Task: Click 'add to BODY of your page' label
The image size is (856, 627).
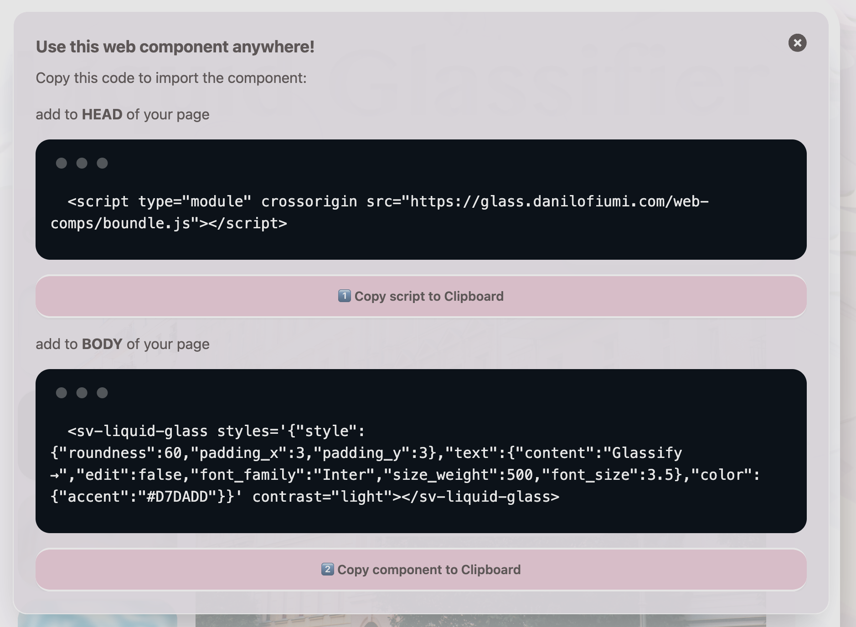Action: pyautogui.click(x=123, y=344)
